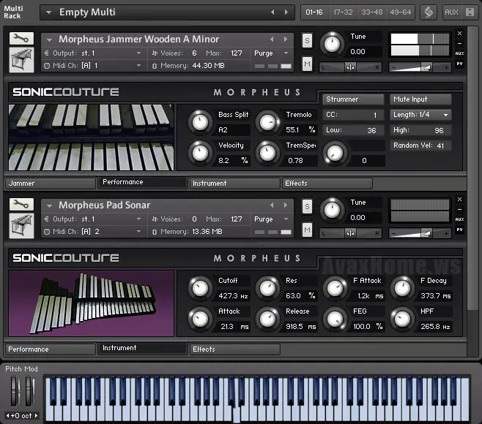Open Output st. 1 dropdown for Pad Sonar
482x424 pixels.
click(139, 219)
